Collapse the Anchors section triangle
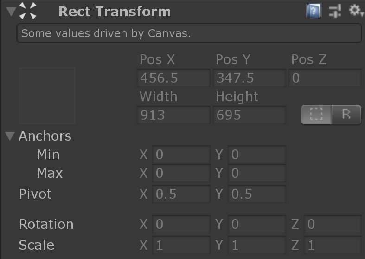This screenshot has width=365, height=259. pos(10,136)
